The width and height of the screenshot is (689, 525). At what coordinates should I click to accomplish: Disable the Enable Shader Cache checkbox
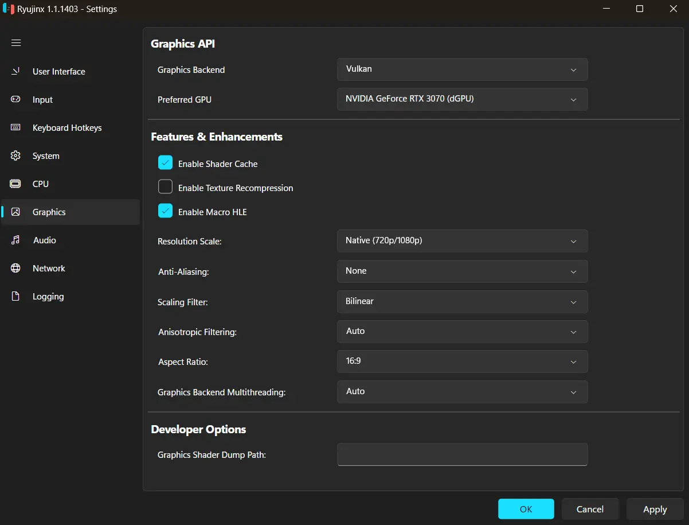[165, 163]
